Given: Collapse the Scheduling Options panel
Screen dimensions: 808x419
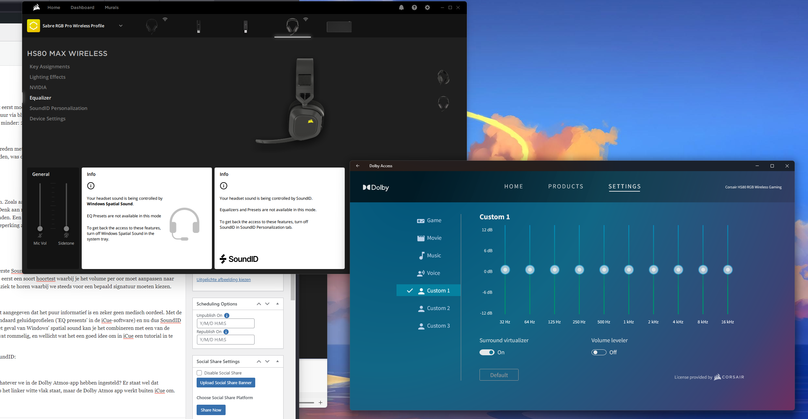Looking at the screenshot, I should [277, 304].
